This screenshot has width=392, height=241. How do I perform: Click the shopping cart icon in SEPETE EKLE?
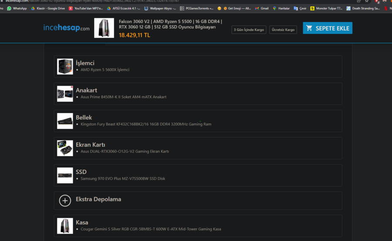[x=309, y=28]
